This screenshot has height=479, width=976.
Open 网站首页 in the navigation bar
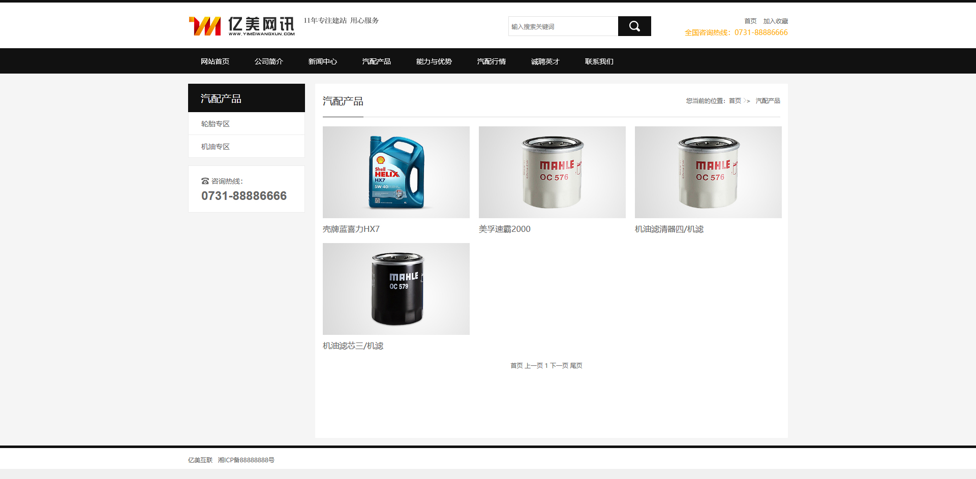[215, 61]
